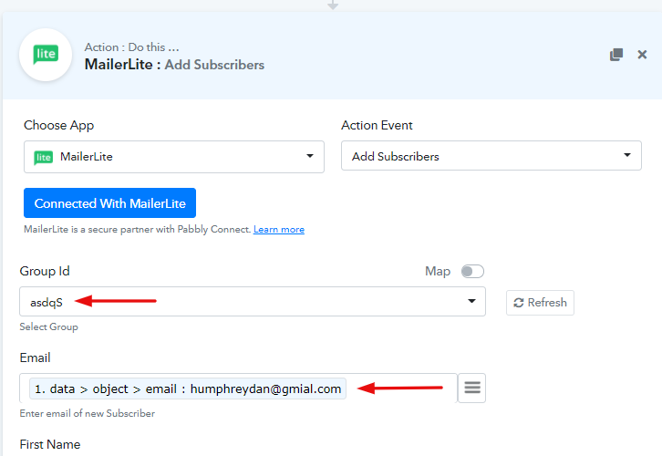This screenshot has height=456, width=662.
Task: Click the Action Event label
Action: pyautogui.click(x=377, y=126)
